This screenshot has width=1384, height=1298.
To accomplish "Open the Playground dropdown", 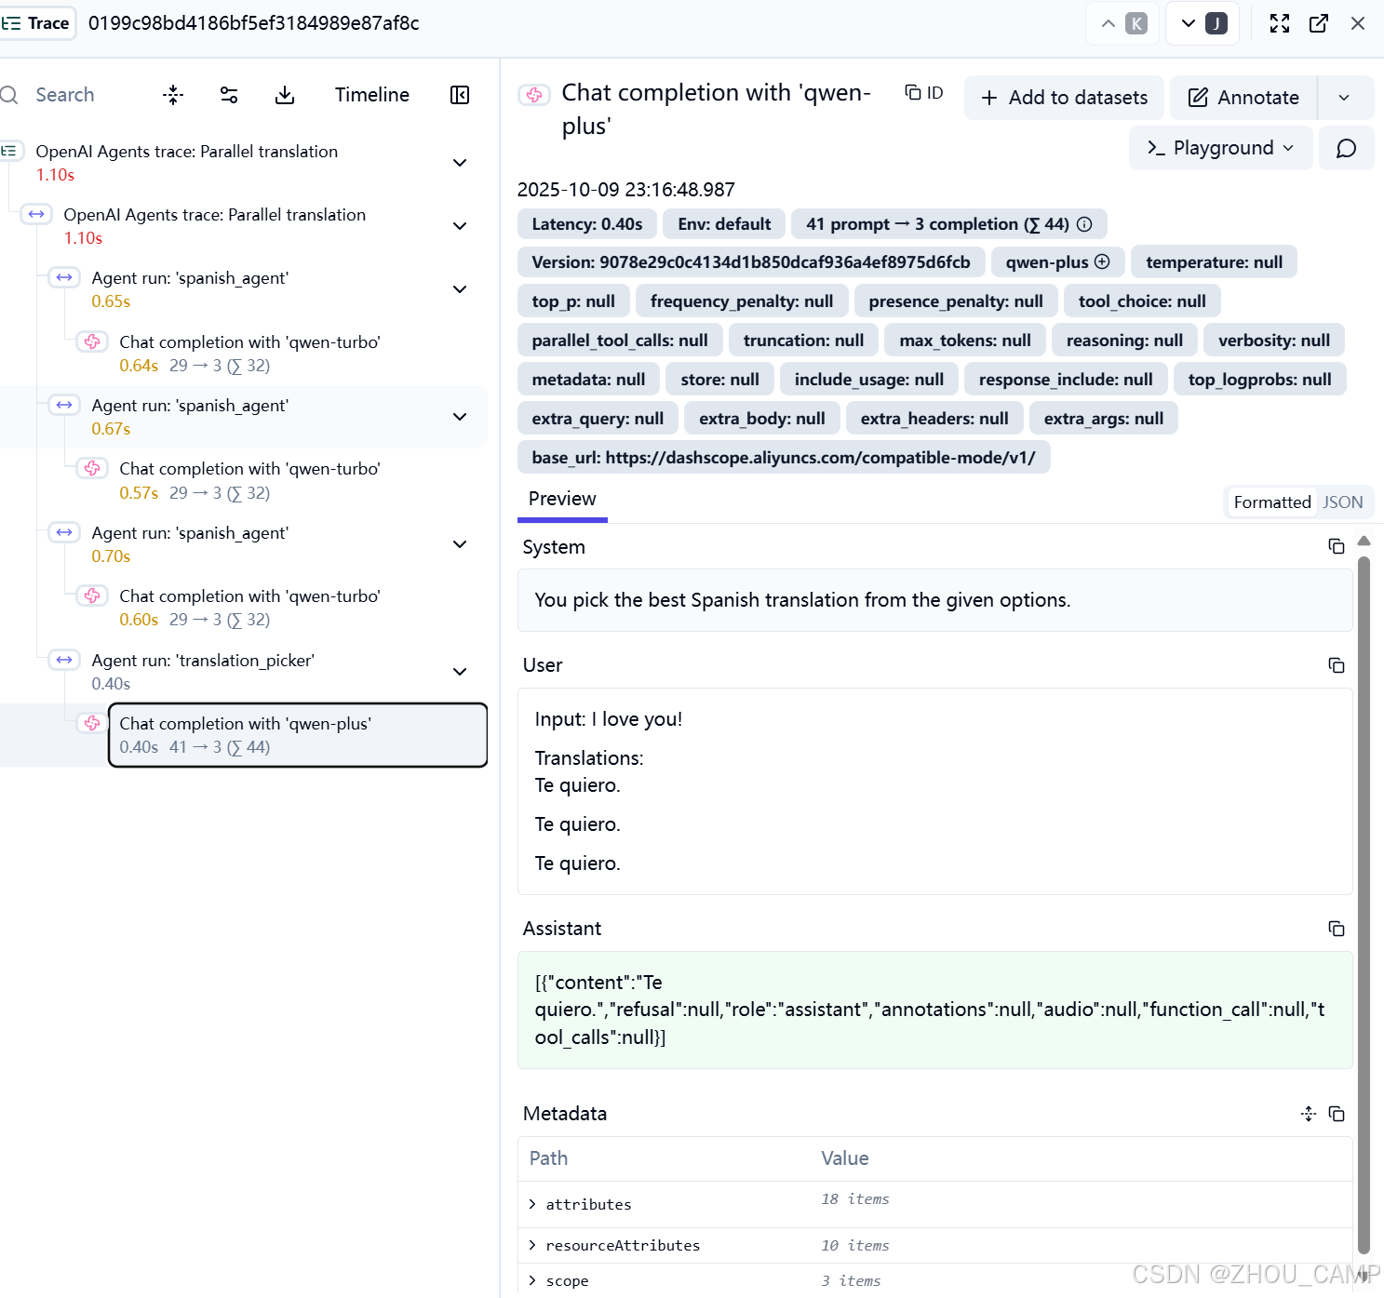I will (1220, 148).
